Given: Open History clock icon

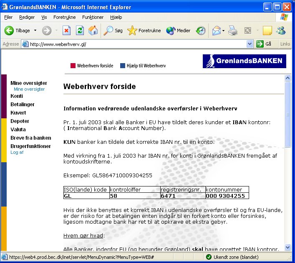Looking at the screenshot, I should point(201,31).
